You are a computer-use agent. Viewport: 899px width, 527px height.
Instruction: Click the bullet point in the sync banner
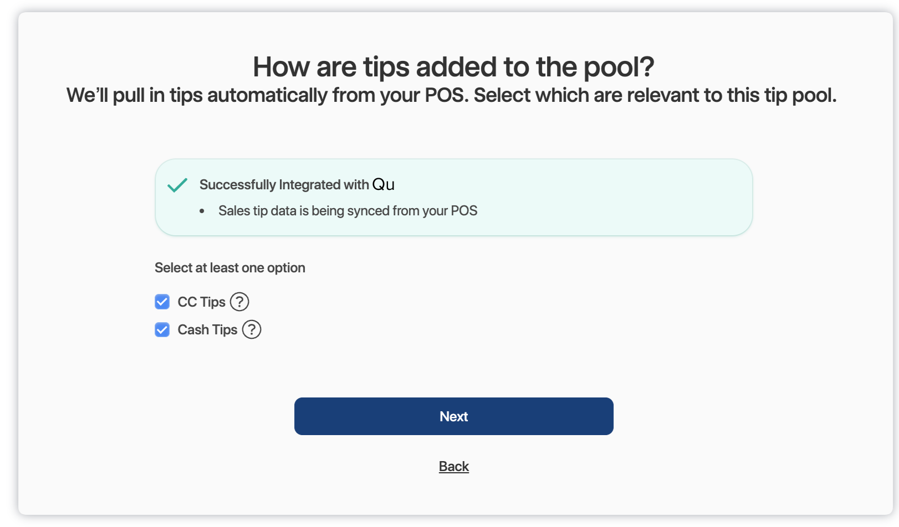202,211
